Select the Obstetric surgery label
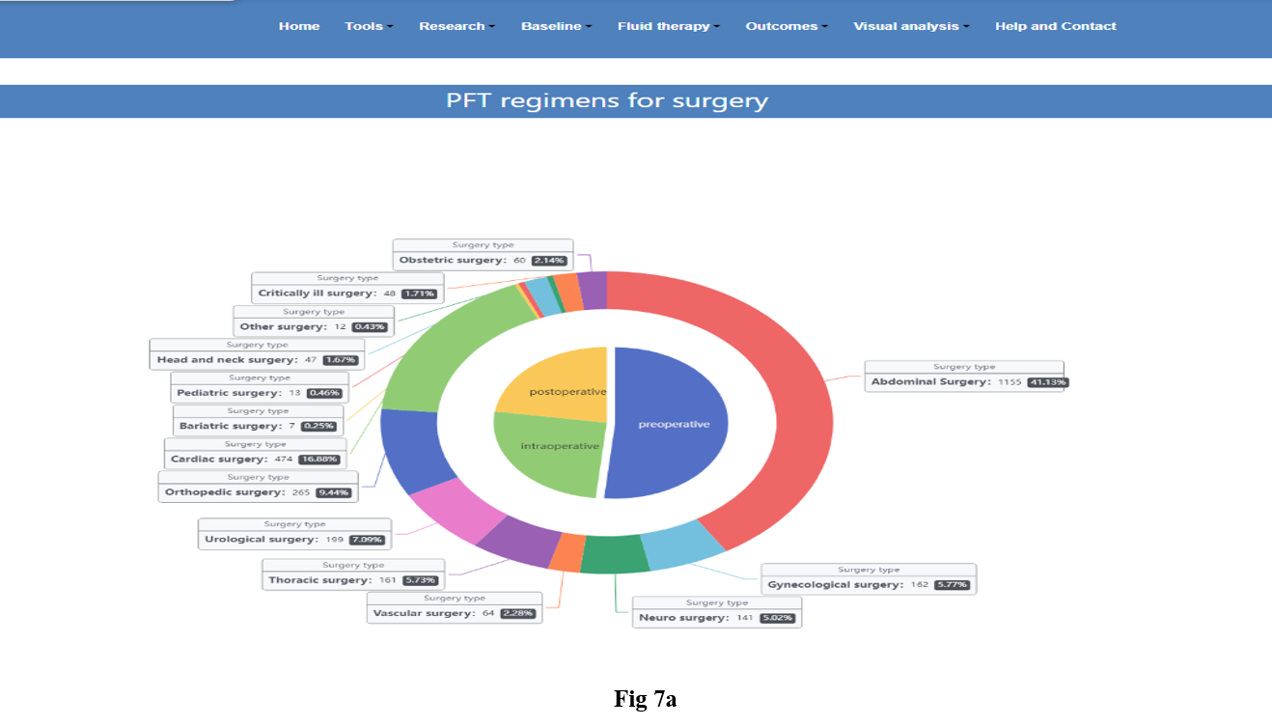Image resolution: width=1272 pixels, height=727 pixels. (483, 255)
